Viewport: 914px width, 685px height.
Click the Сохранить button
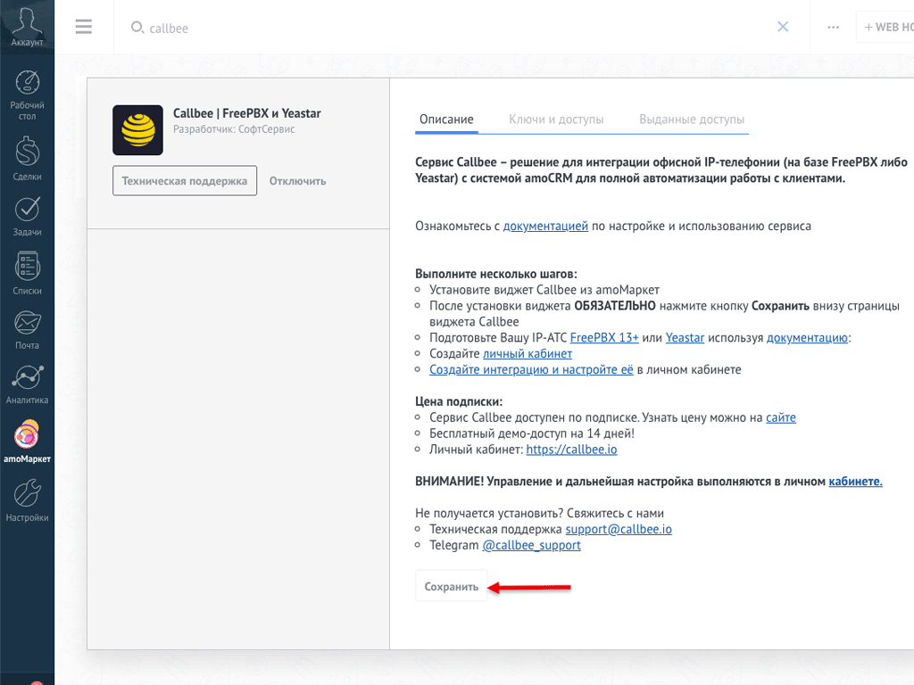click(x=450, y=585)
